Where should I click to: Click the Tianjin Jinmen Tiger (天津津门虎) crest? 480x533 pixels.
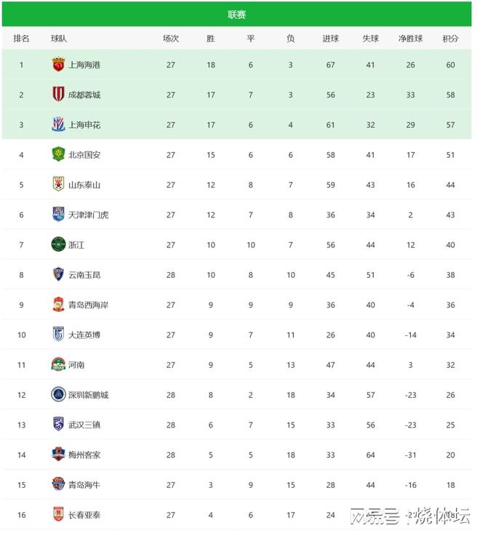click(x=58, y=215)
